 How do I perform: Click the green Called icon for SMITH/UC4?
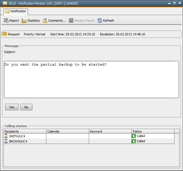pos(134,136)
